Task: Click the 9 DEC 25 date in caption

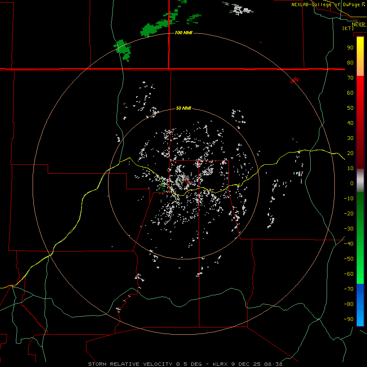Action: (x=246, y=364)
